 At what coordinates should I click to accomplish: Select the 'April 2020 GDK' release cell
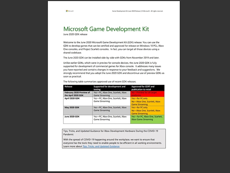pyautogui.click(x=78, y=101)
